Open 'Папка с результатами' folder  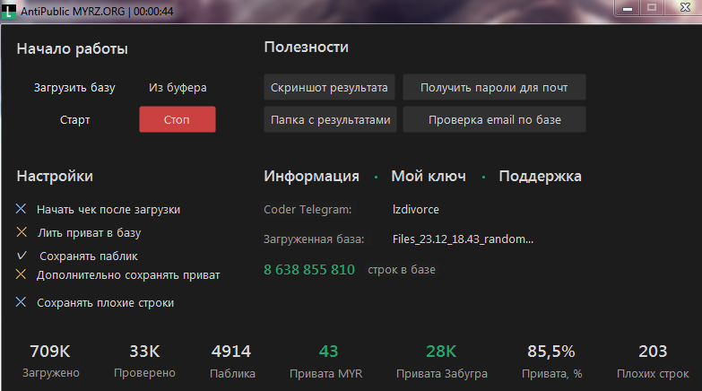click(x=330, y=119)
